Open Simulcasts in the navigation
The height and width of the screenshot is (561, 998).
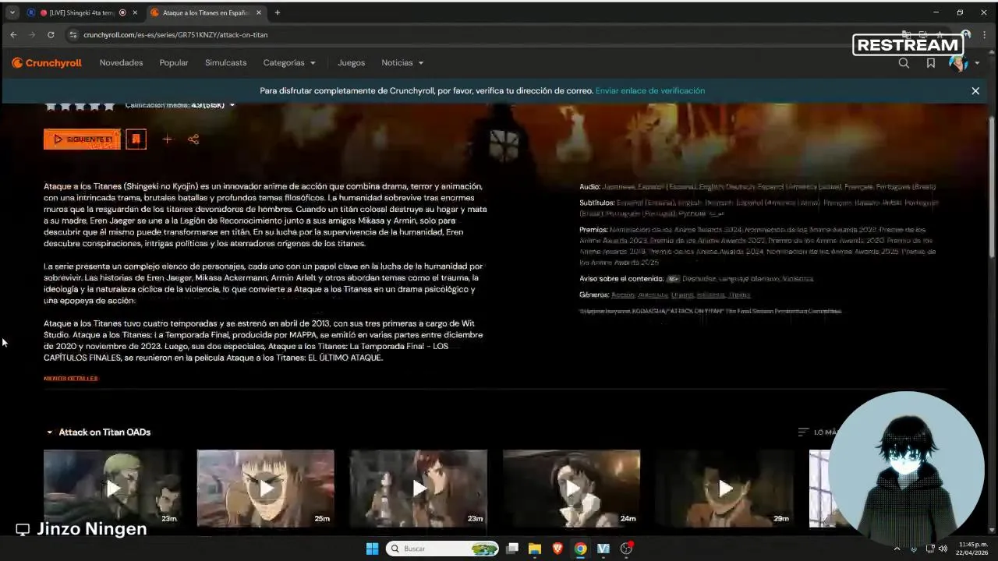coord(225,63)
